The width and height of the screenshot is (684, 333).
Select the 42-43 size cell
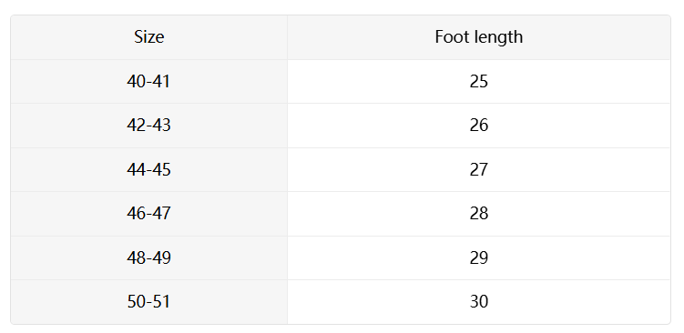[148, 126]
